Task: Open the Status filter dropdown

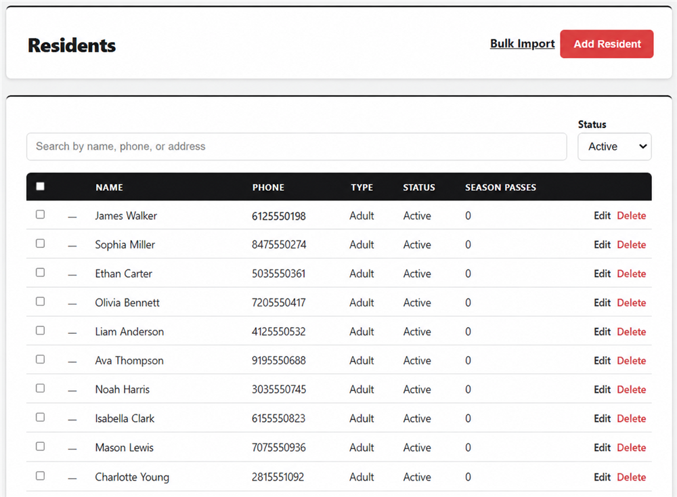Action: tap(615, 146)
